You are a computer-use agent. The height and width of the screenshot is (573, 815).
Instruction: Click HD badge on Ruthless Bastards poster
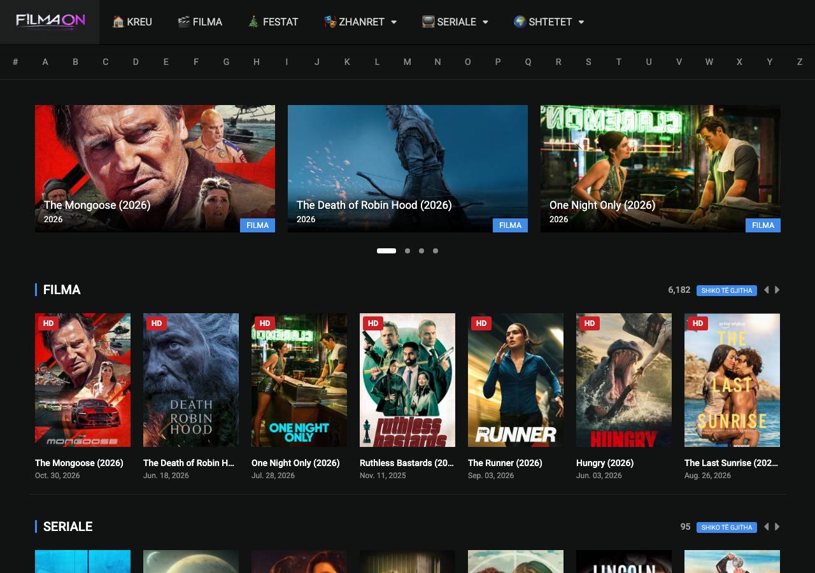tap(373, 323)
